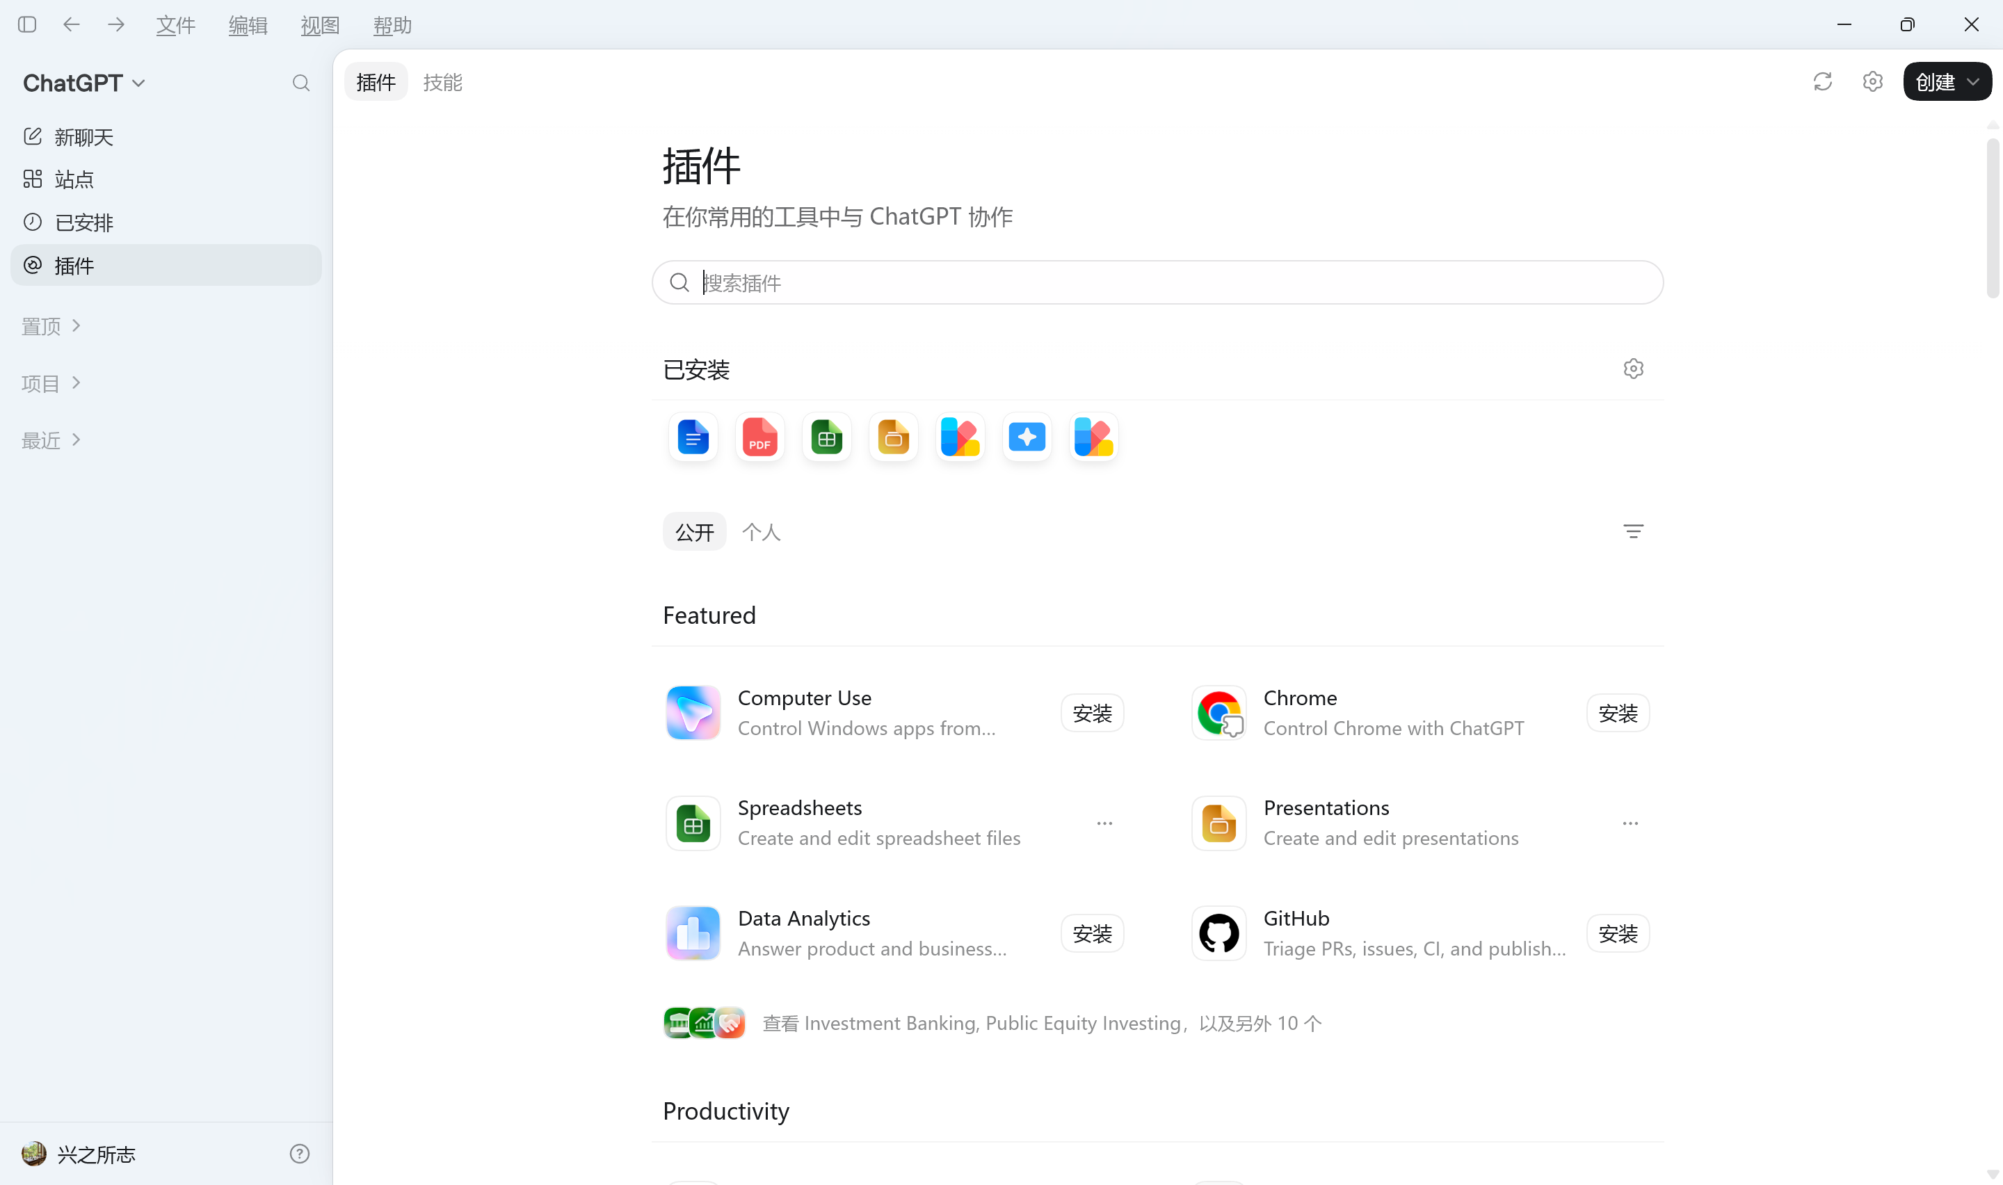
Task: Open the 文件 menu
Action: [x=176, y=26]
